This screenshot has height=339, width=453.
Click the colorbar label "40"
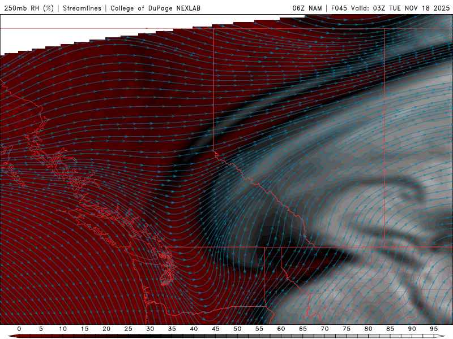coord(194,329)
